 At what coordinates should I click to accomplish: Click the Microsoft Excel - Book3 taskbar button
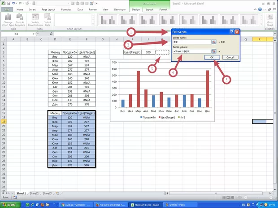145,205
